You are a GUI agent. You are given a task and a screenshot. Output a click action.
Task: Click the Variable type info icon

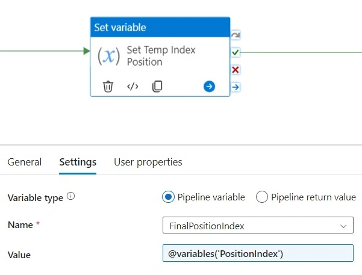(x=71, y=196)
